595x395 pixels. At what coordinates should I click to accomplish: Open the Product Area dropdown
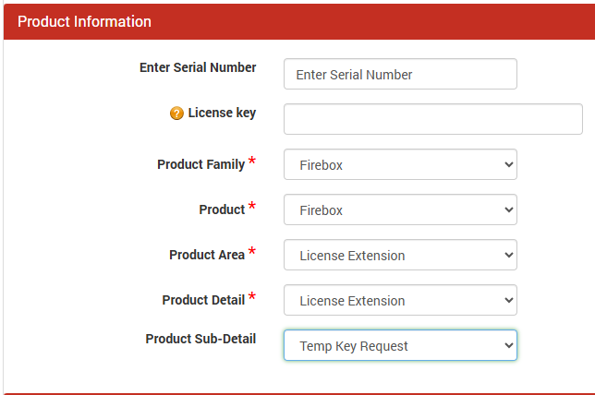pyautogui.click(x=399, y=256)
